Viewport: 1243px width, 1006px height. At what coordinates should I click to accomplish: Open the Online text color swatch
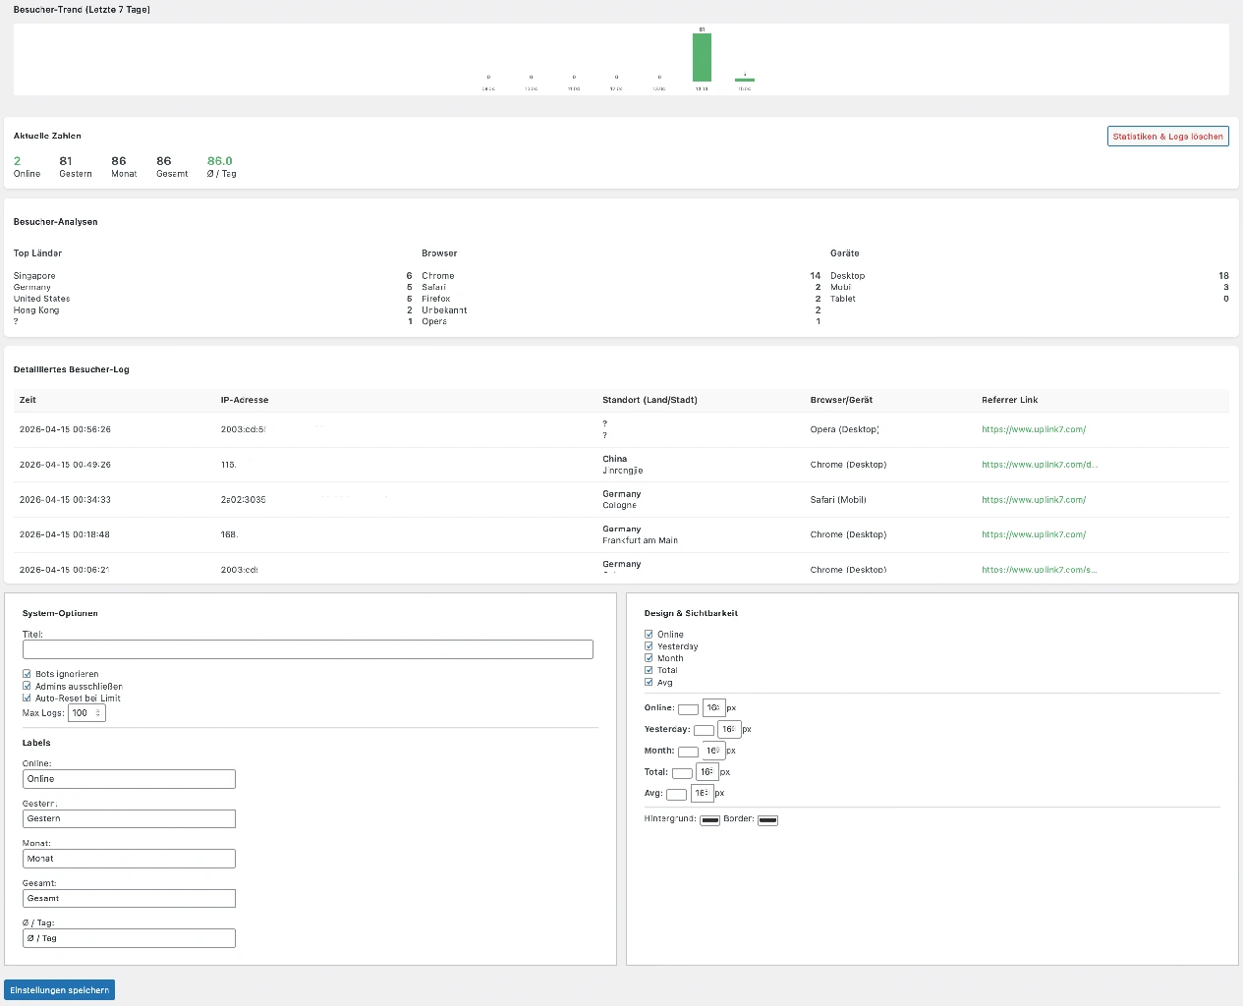pos(688,709)
